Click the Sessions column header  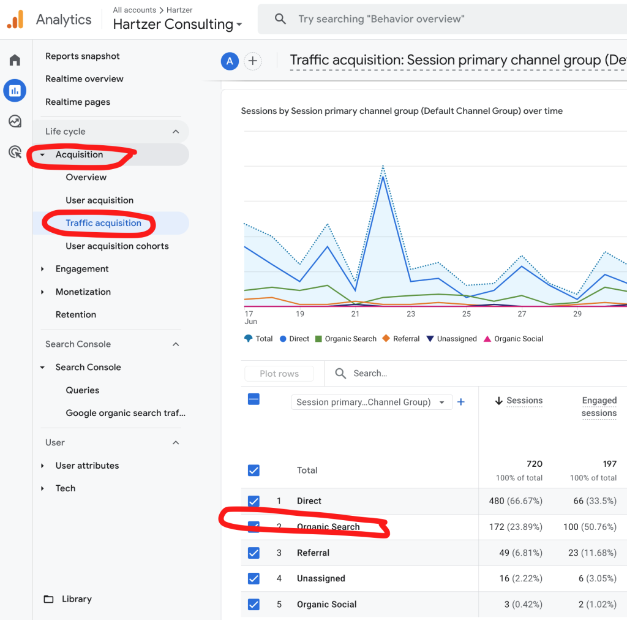pyautogui.click(x=524, y=401)
